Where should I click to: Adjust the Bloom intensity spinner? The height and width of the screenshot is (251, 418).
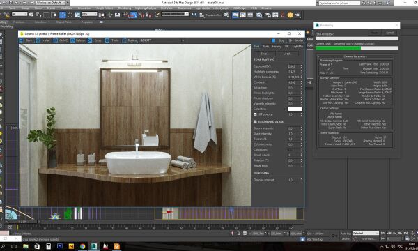pos(302,128)
